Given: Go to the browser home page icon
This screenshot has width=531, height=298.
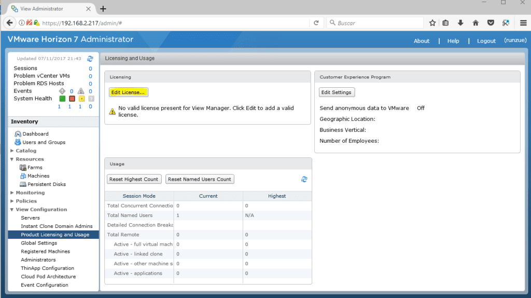Looking at the screenshot, I should pos(476,23).
